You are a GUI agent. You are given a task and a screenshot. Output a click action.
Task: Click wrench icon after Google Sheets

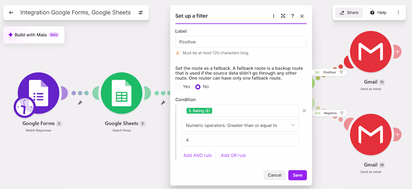click(x=163, y=103)
